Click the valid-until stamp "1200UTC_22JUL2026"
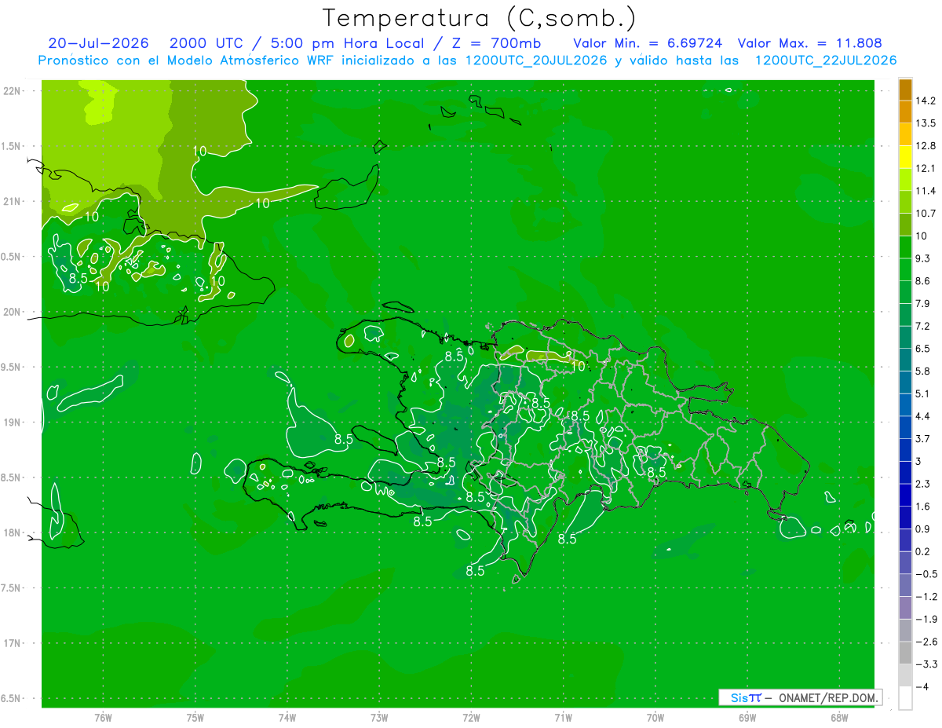This screenshot has height=728, width=942. pyautogui.click(x=826, y=60)
